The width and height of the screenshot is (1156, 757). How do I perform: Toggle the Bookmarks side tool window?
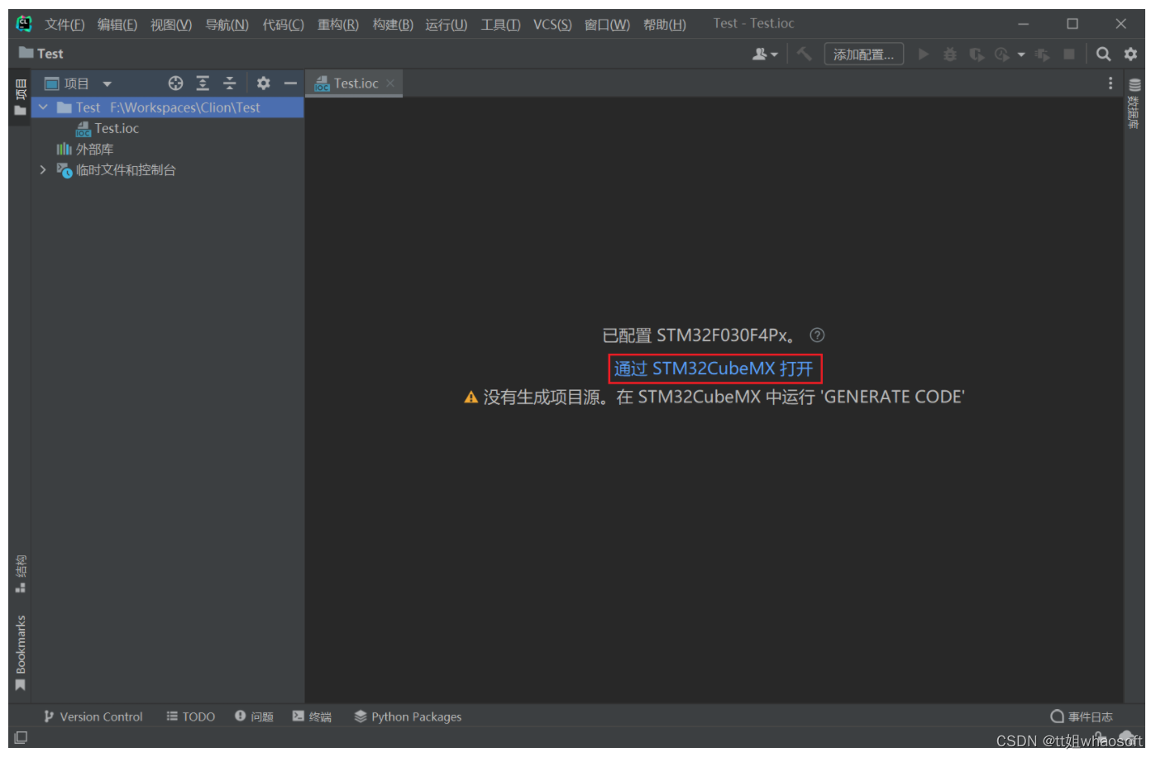21,653
